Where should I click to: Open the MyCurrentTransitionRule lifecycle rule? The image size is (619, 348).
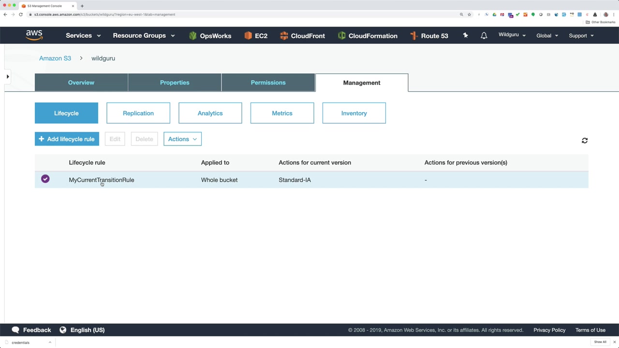coord(102,180)
